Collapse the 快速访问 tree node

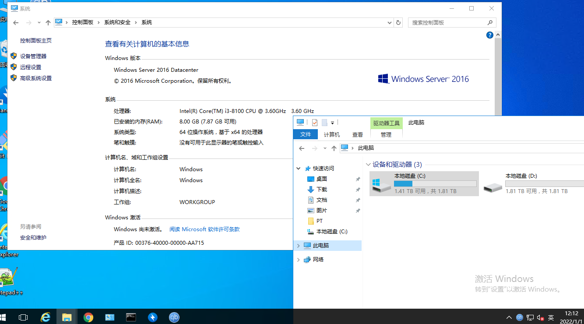pyautogui.click(x=299, y=169)
